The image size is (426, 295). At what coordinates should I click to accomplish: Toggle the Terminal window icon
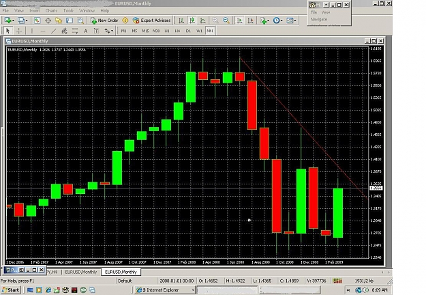click(x=70, y=20)
